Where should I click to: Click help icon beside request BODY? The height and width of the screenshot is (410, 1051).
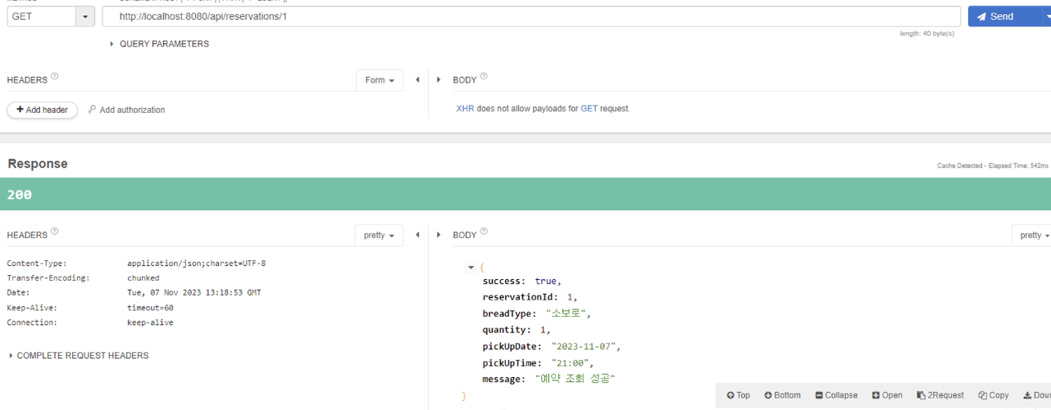pos(484,76)
